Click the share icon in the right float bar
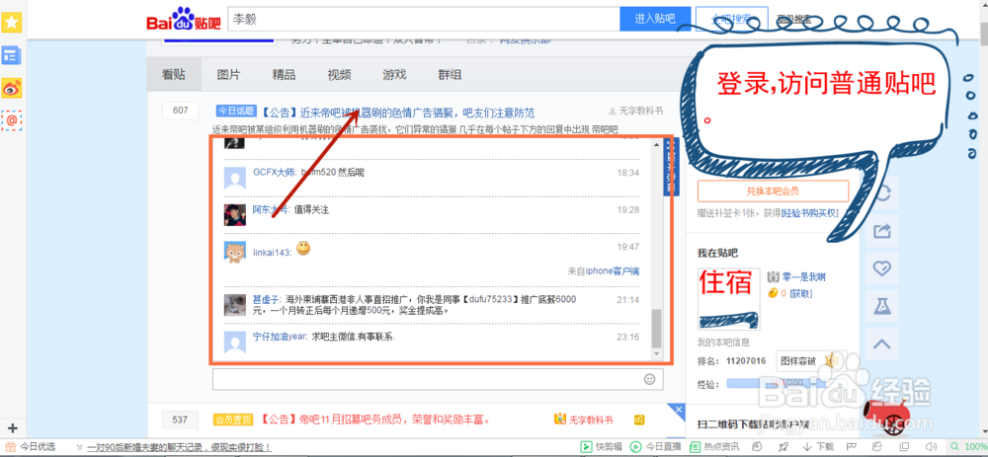Screen dimensions: 988x457 tap(882, 231)
